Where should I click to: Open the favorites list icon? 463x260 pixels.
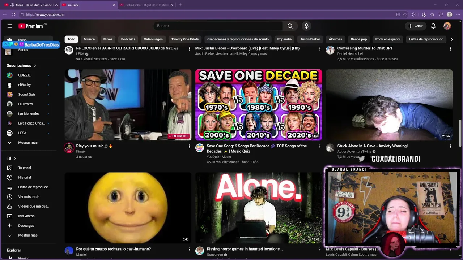[x=432, y=14]
